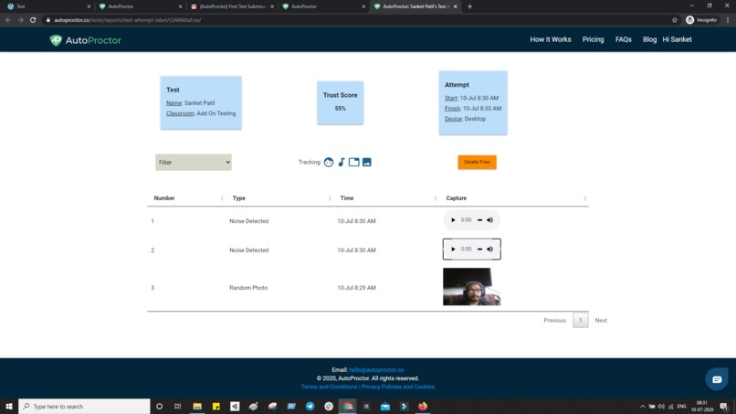Bookmark this page with the star
The height and width of the screenshot is (414, 736).
pyautogui.click(x=675, y=20)
